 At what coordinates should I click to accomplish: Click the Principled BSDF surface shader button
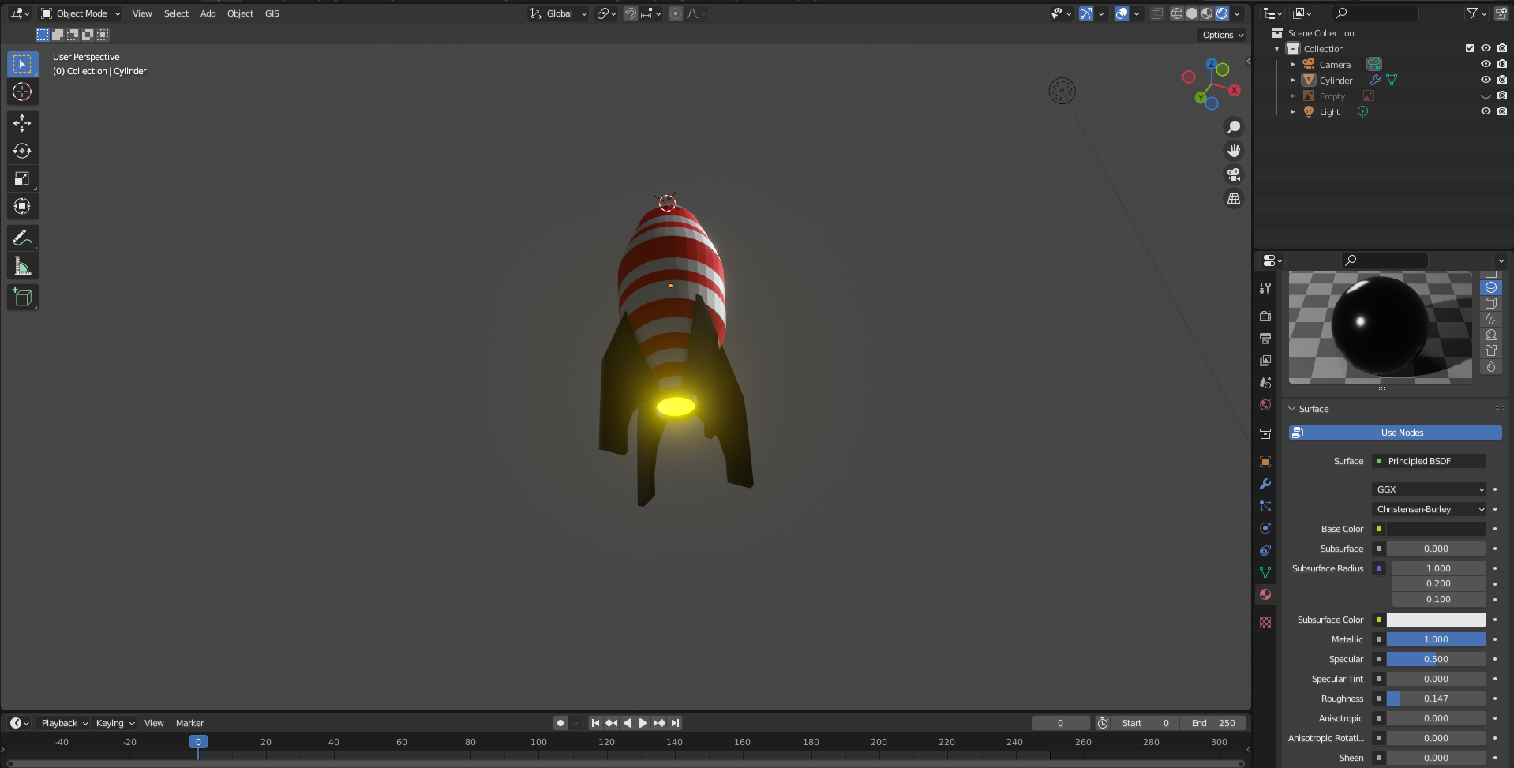click(1430, 461)
